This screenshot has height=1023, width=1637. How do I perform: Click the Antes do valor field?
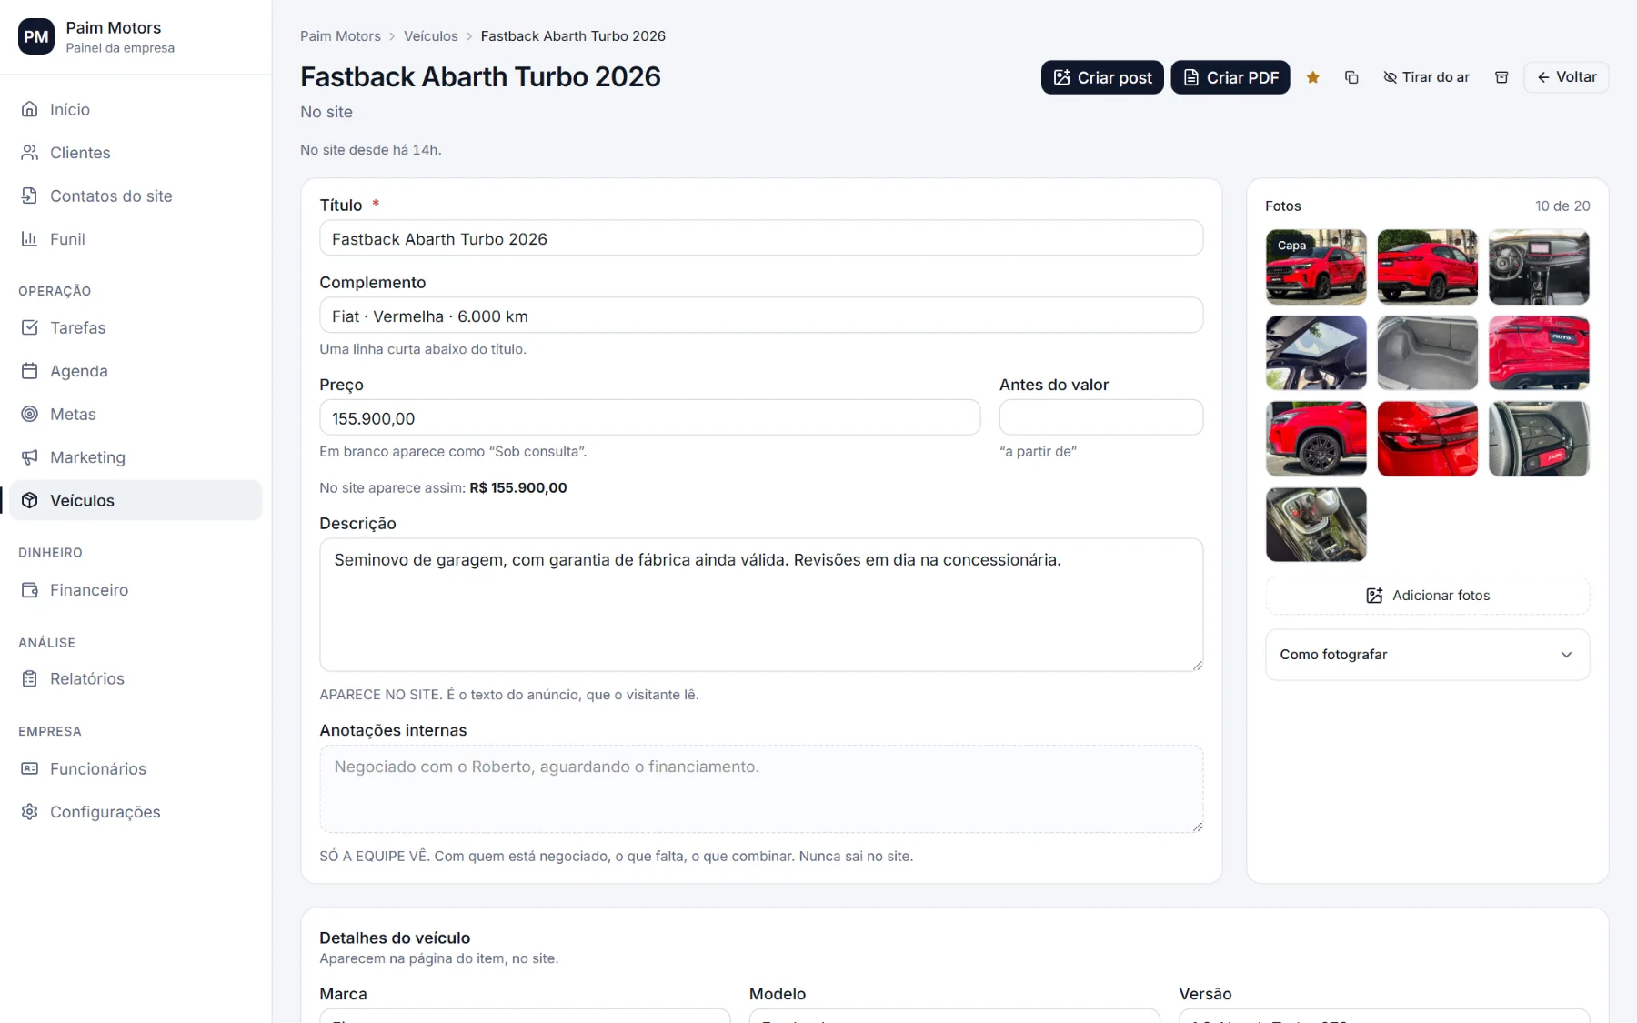tap(1101, 417)
